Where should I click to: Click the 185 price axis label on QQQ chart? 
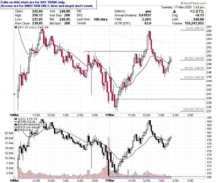[209, 118]
